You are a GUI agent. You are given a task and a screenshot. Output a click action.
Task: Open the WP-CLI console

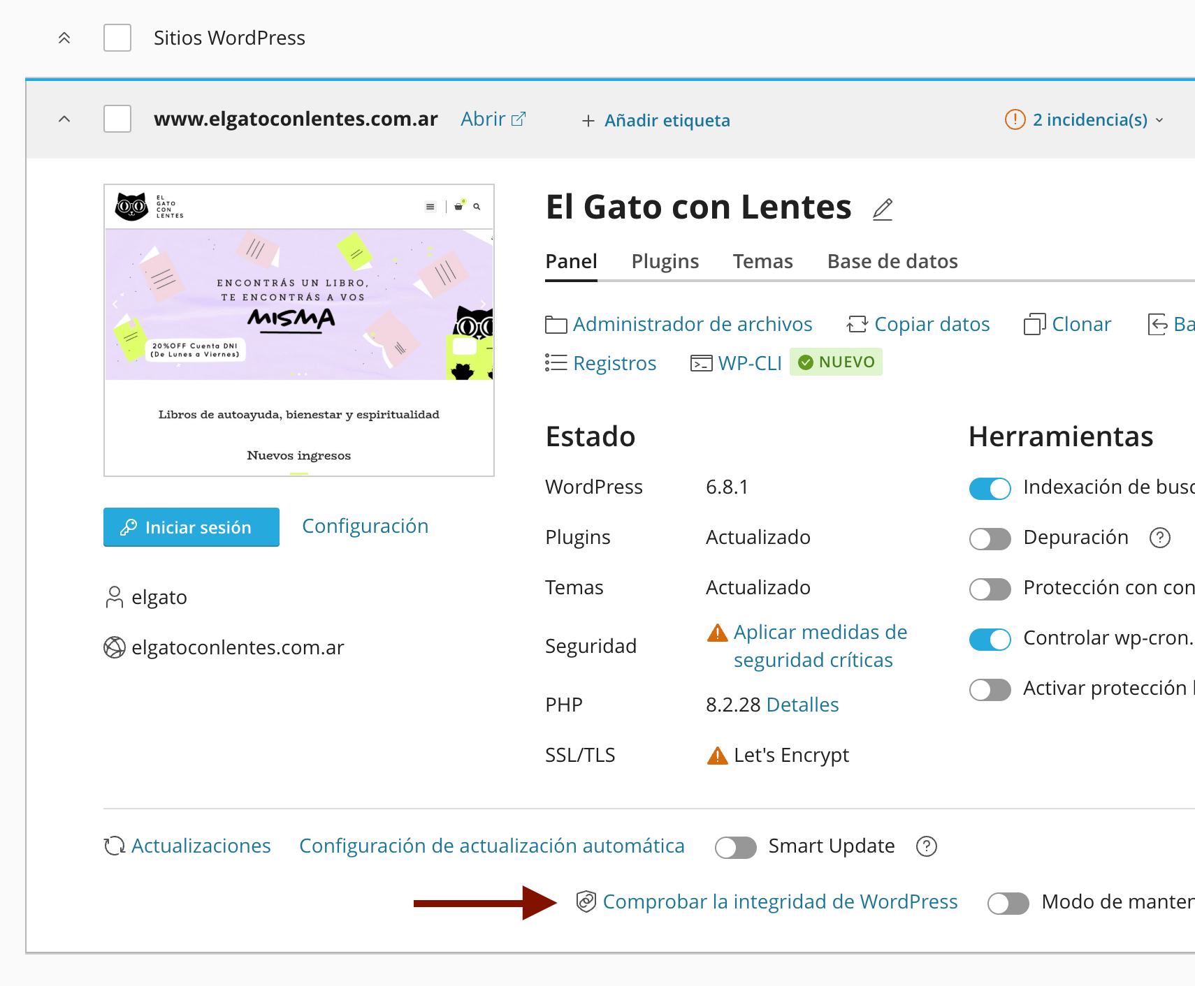coord(750,362)
